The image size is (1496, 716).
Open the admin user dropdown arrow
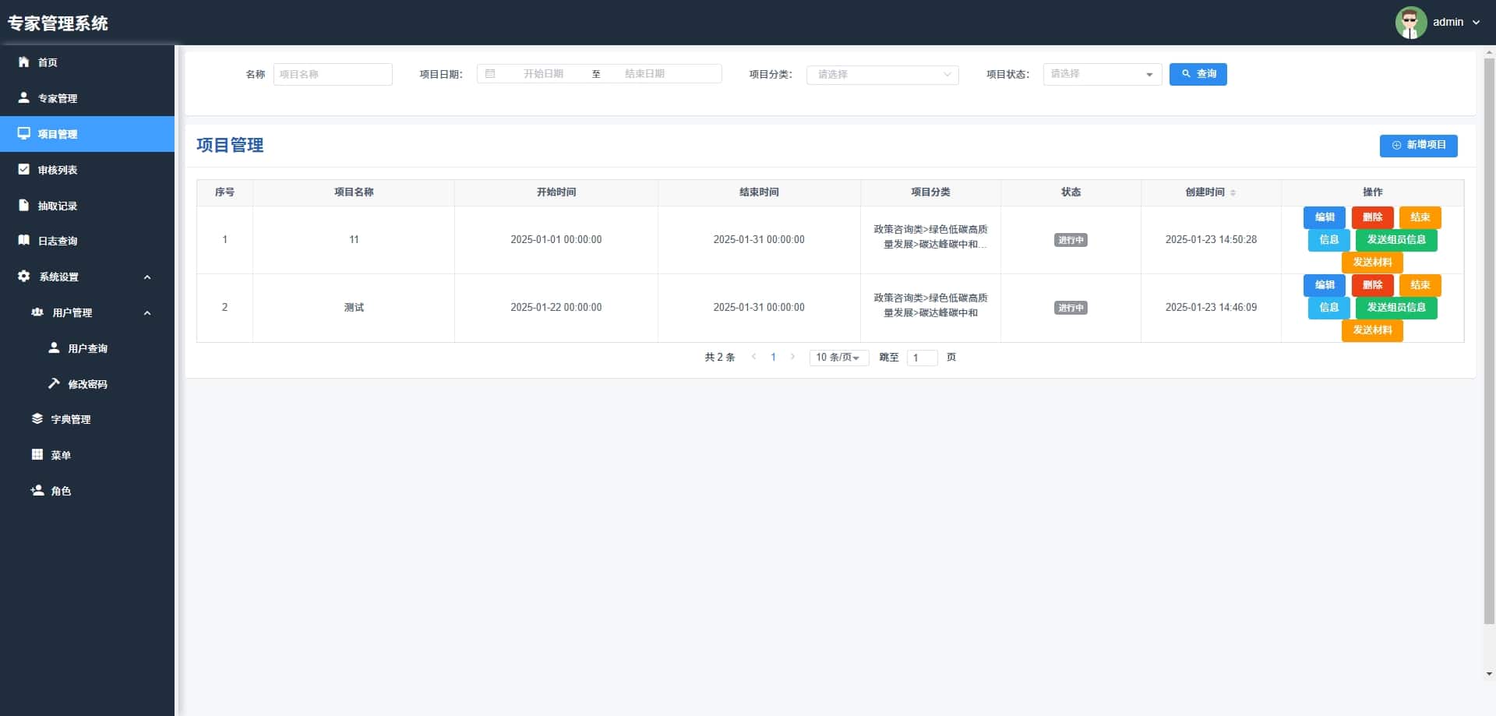1476,23
